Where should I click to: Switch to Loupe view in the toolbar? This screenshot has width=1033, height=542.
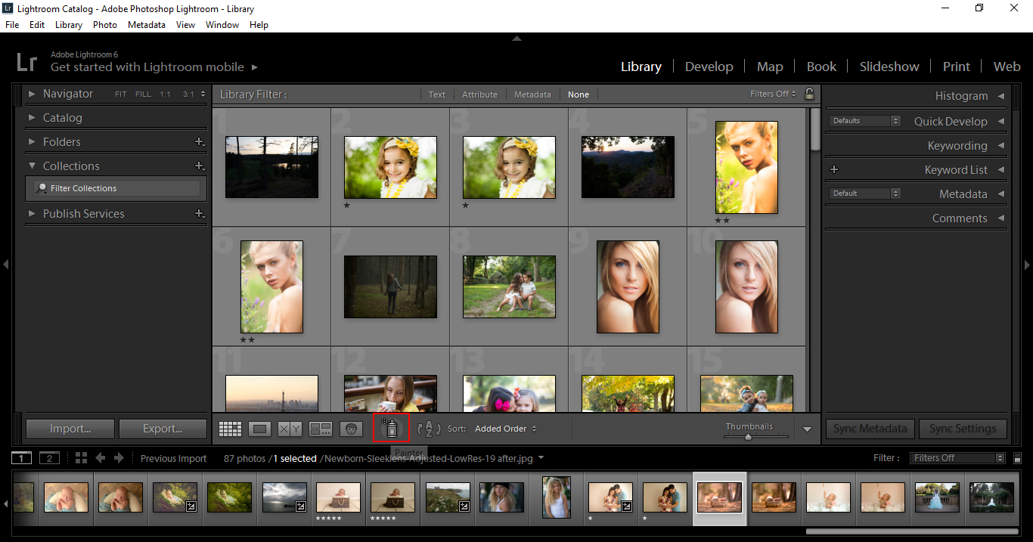tap(260, 429)
